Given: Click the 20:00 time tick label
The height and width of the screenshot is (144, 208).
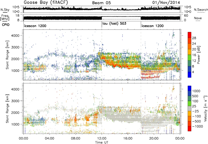Looking at the screenshot, I should click(x=154, y=139).
